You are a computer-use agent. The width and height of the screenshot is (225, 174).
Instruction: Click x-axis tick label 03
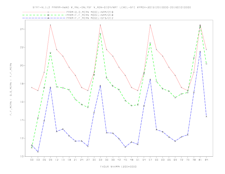pos(38,160)
